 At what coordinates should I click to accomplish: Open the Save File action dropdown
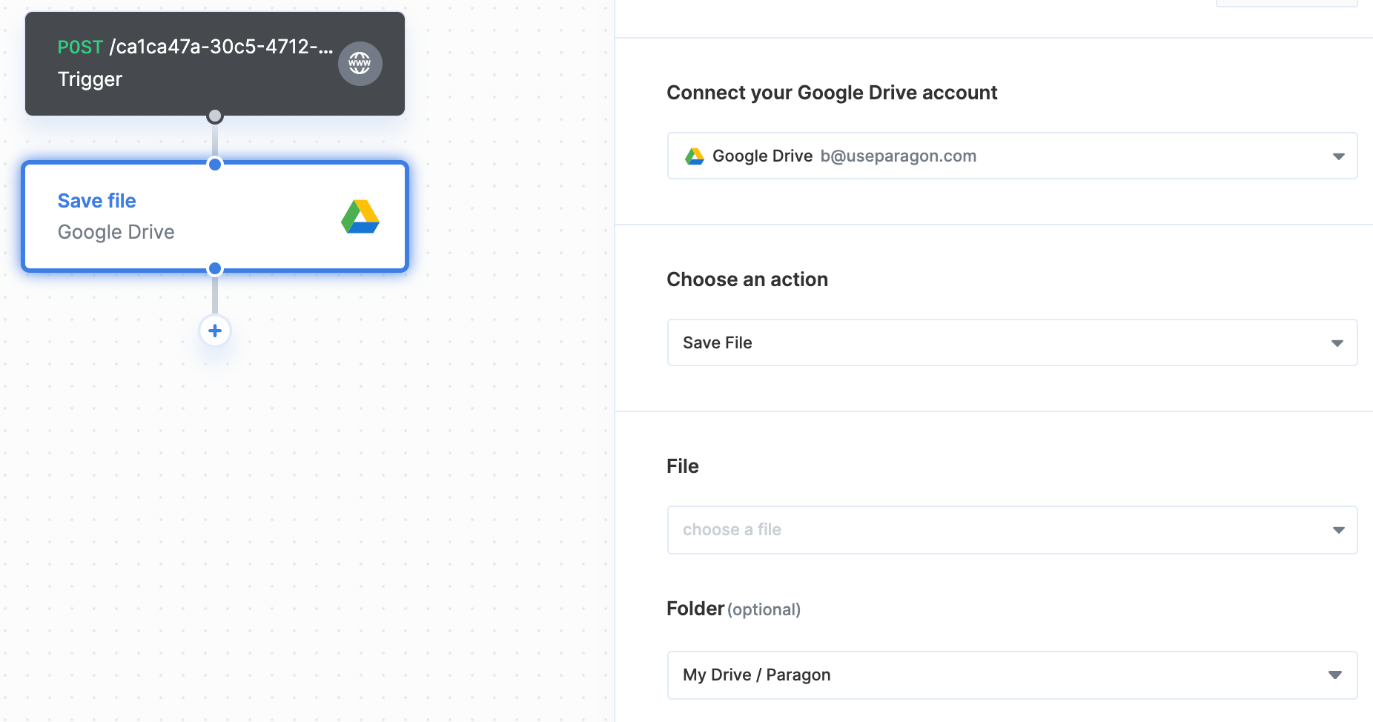(1012, 342)
